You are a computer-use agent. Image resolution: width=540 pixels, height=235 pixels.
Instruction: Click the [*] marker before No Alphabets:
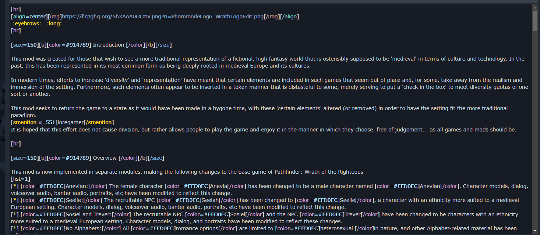click(15, 228)
